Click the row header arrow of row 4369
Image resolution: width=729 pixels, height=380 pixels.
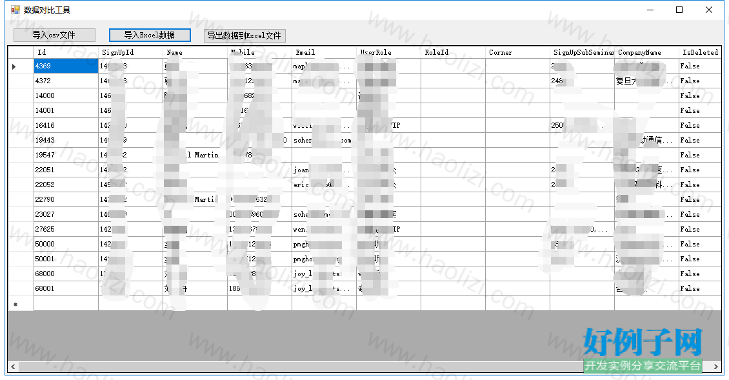point(21,66)
